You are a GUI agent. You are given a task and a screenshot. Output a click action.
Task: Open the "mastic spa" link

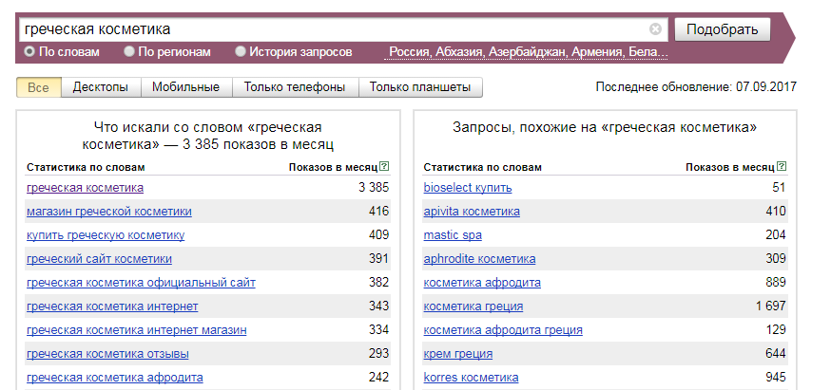453,235
